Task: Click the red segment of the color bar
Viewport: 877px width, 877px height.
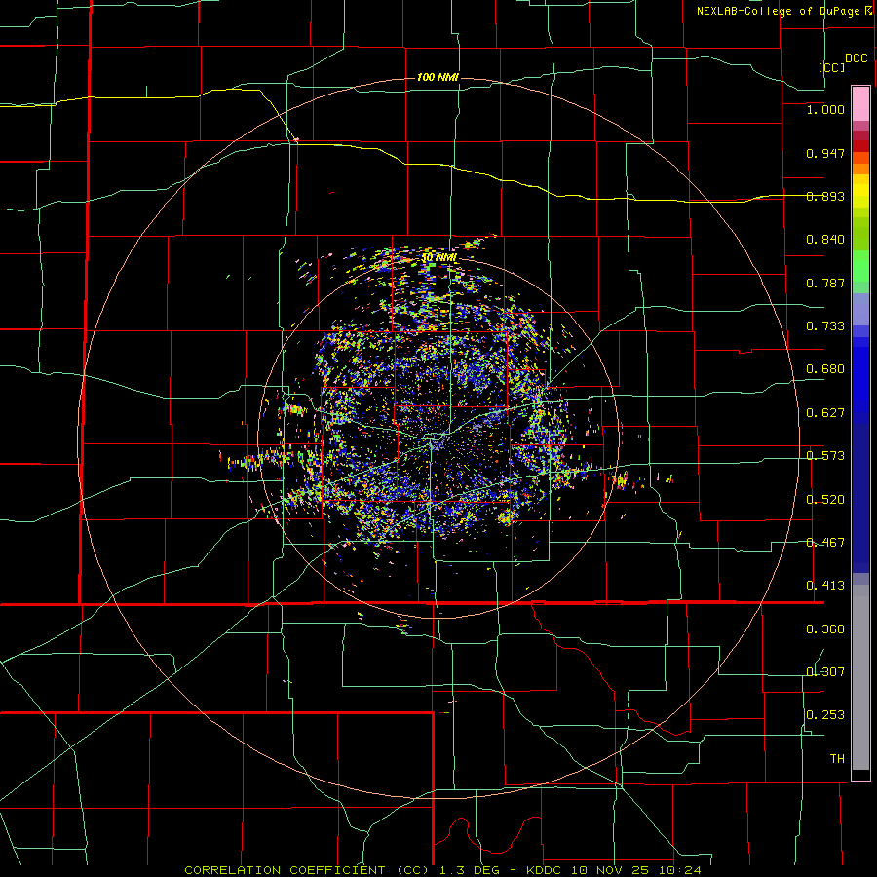Action: click(860, 146)
